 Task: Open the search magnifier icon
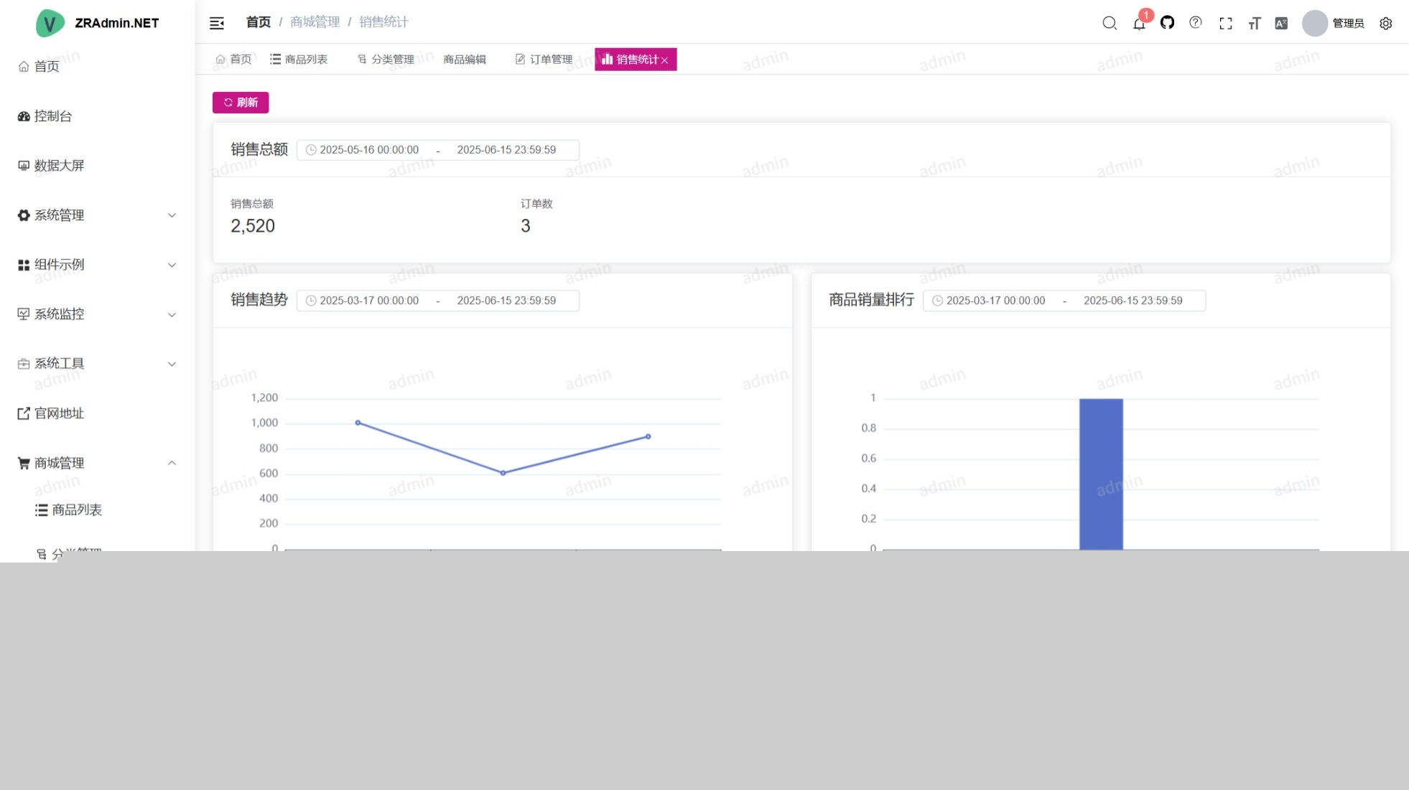1110,23
